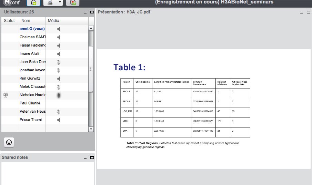Image resolution: width=312 pixels, height=185 pixels.
Task: Click muted mic icon for jonathan kayon
Action: (59, 70)
